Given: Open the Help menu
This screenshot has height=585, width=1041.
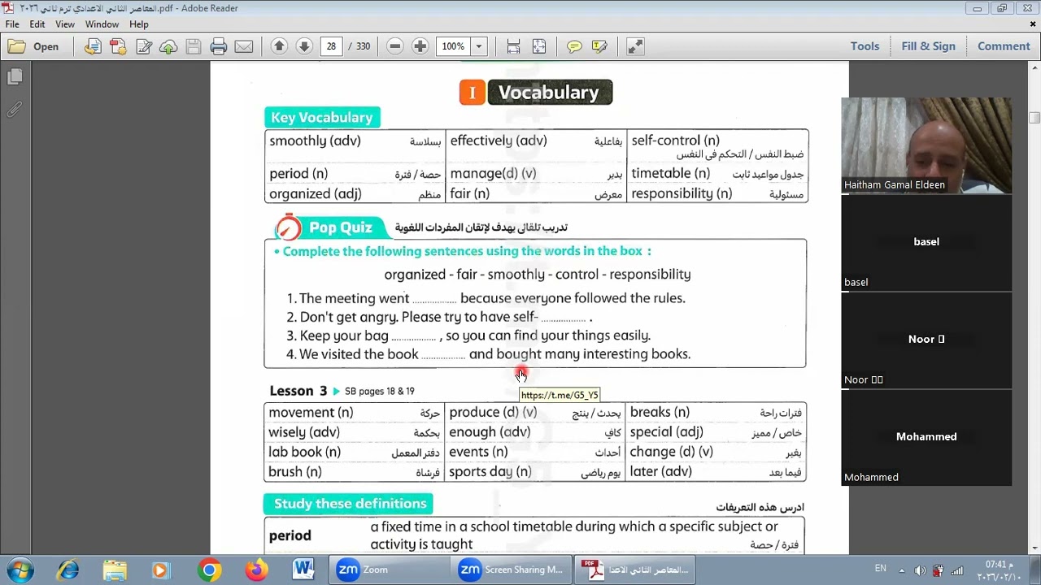Looking at the screenshot, I should click(139, 24).
